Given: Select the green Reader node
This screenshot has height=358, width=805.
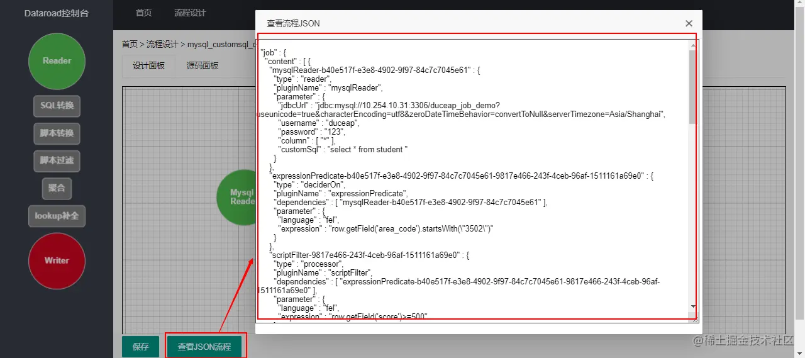Looking at the screenshot, I should (x=57, y=61).
